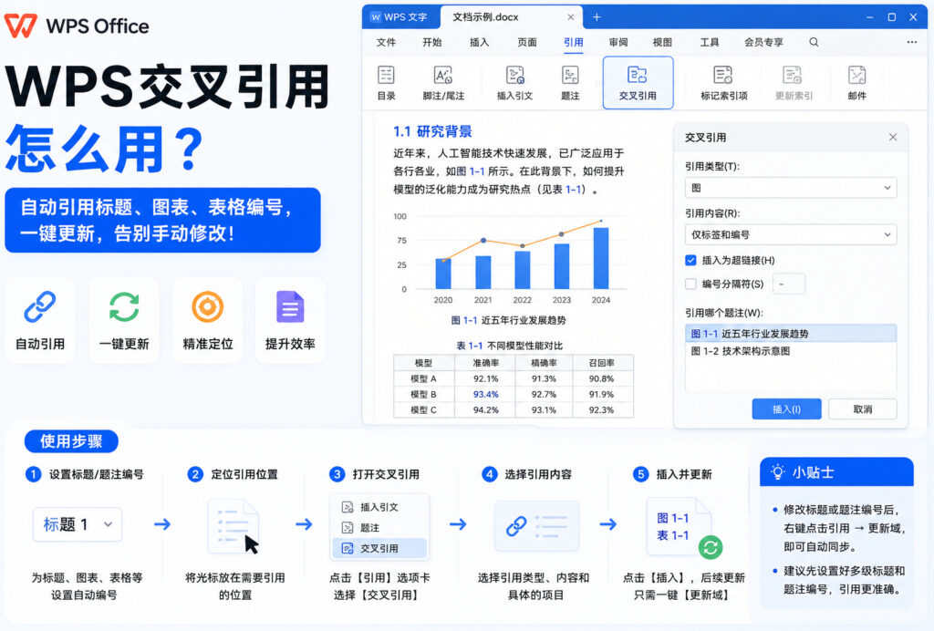Click the 2024 bar in the chart

click(601, 258)
